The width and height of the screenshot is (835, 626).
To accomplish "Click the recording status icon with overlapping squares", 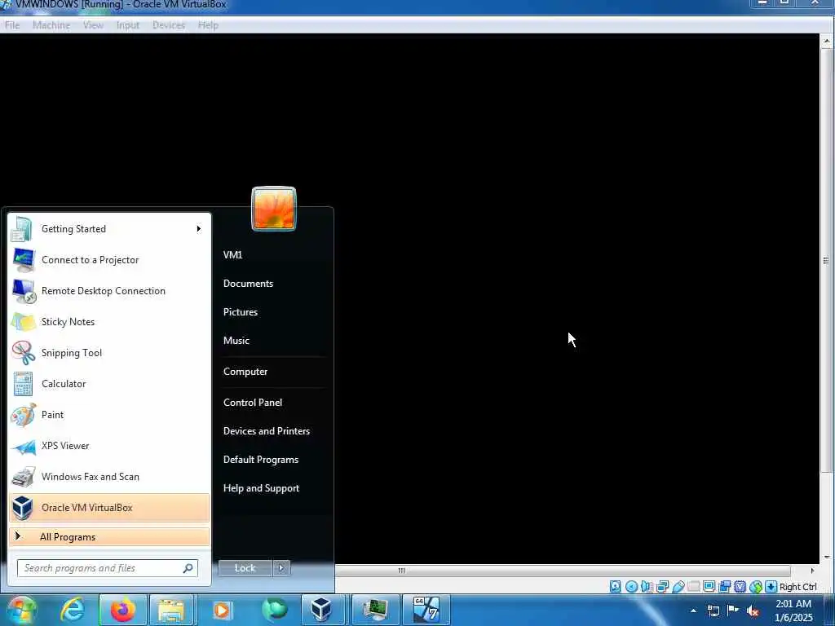I will pyautogui.click(x=724, y=587).
